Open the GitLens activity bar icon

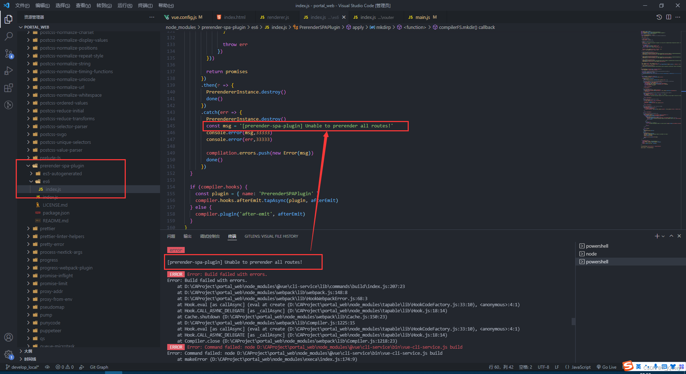point(9,105)
